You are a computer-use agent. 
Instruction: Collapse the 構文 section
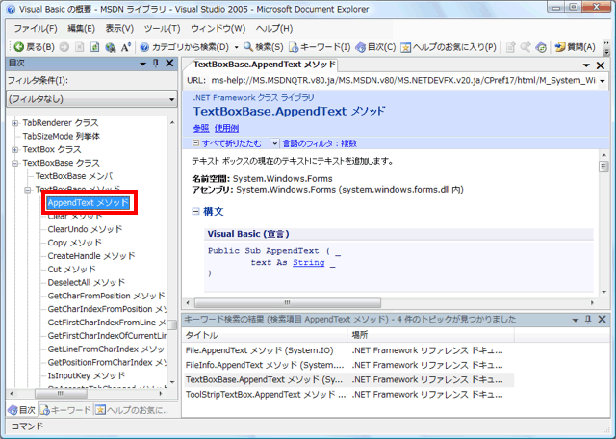[x=195, y=212]
